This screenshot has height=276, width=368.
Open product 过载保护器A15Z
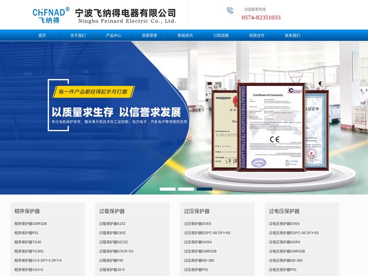112,224
